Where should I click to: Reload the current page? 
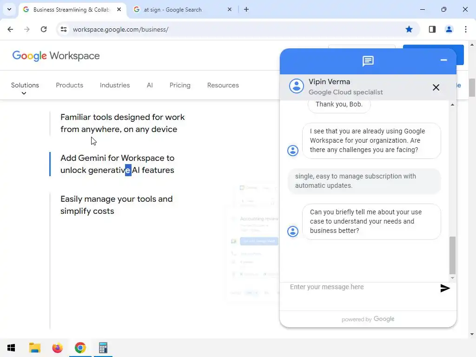[44, 29]
